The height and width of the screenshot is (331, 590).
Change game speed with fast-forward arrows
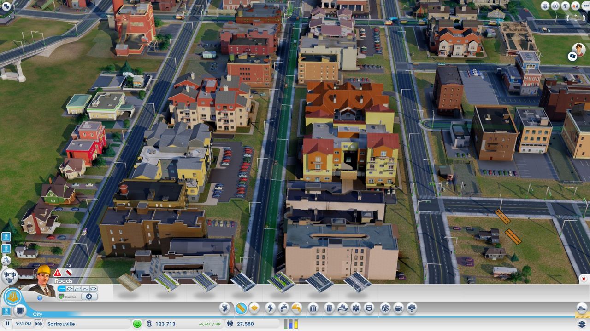40,324
